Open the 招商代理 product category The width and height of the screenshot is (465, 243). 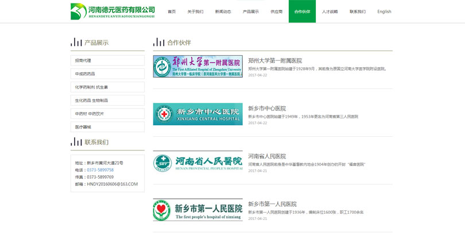(107, 60)
